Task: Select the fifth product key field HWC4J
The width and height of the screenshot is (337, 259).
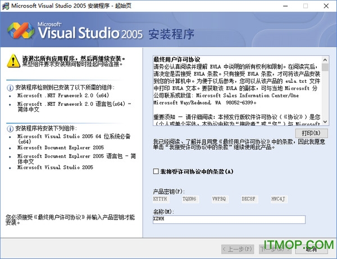Action: tap(279, 199)
